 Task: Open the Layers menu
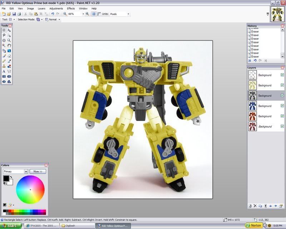tap(41, 8)
